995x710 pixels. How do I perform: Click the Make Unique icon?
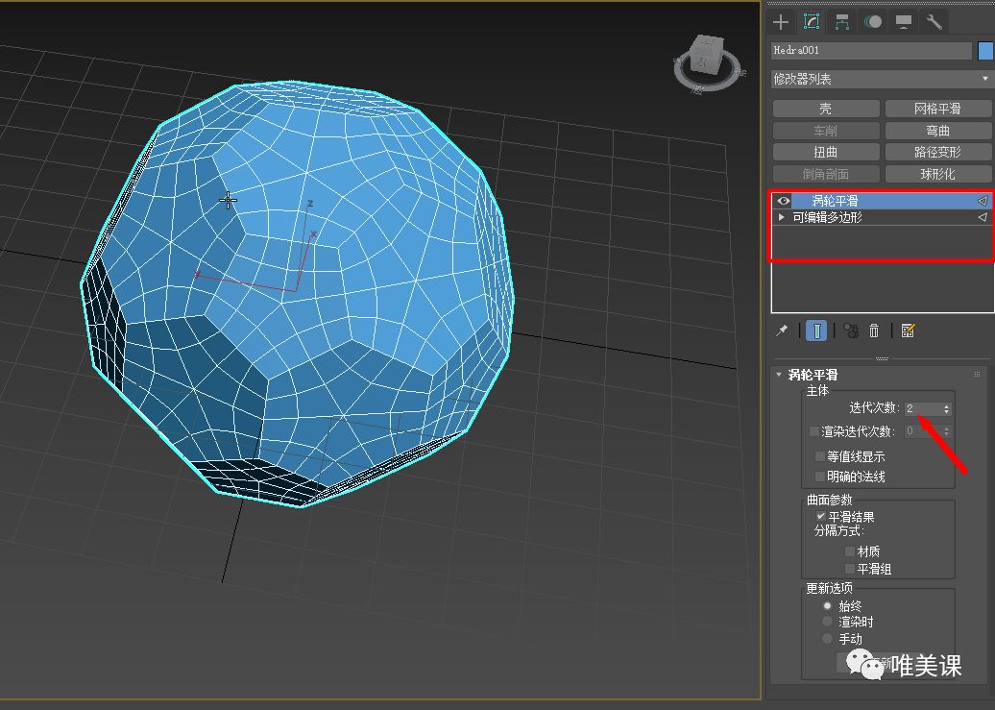(x=850, y=330)
